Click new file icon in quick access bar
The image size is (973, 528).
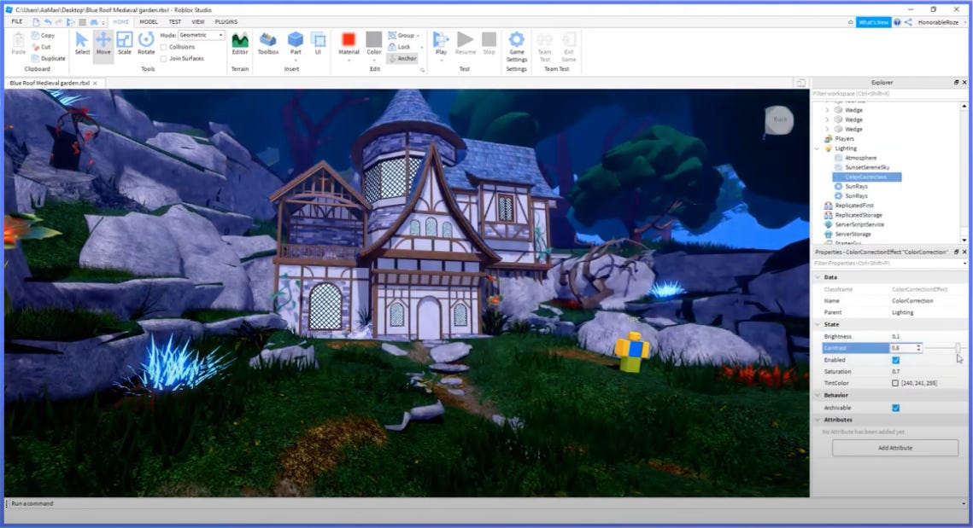[x=36, y=21]
